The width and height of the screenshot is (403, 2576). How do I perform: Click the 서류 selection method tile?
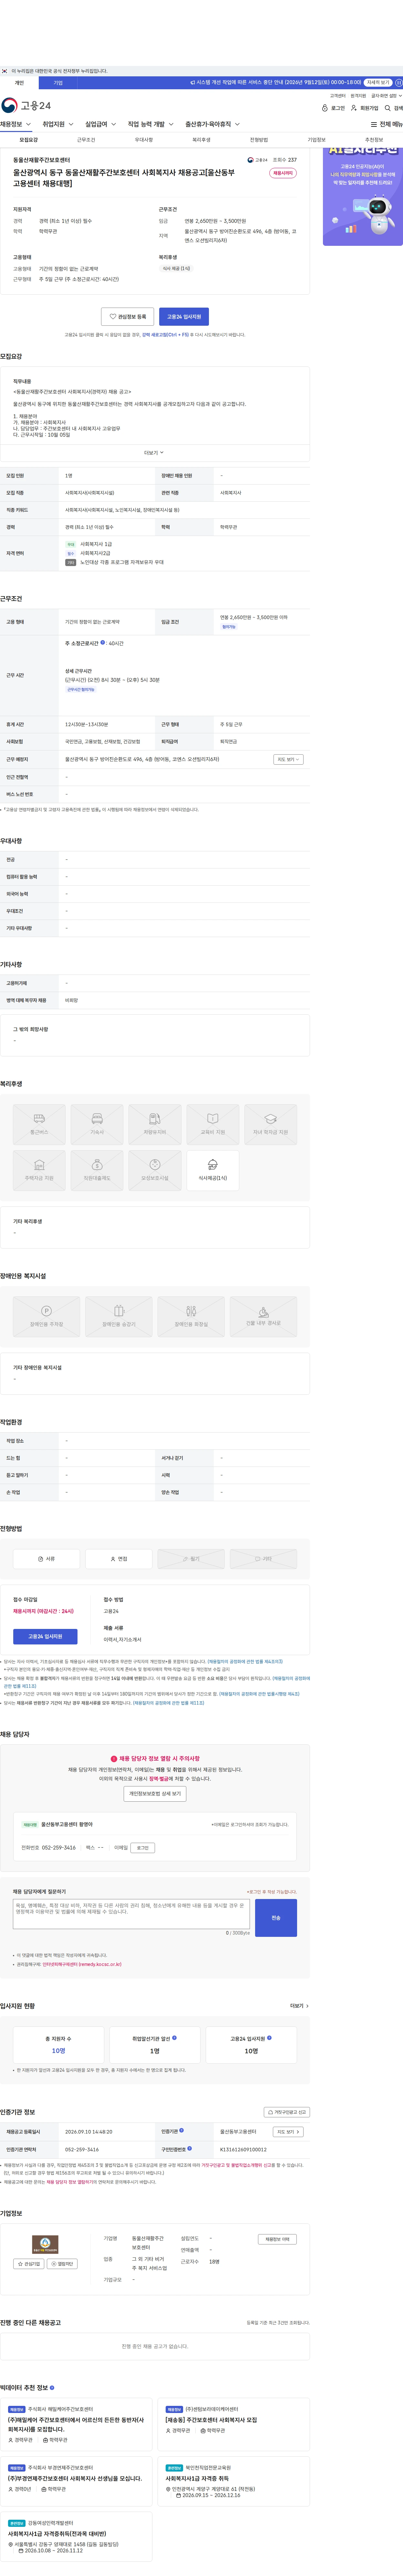46,1559
